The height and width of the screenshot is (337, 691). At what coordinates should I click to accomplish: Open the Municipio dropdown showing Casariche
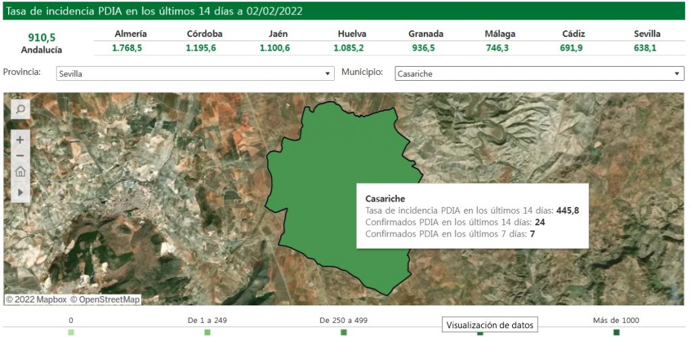(538, 73)
